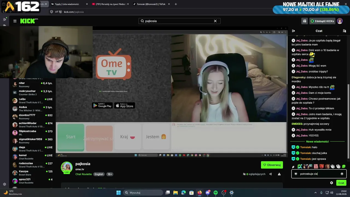This screenshot has width=350, height=197.
Task: Open the taskbar volume control
Action: click(332, 193)
